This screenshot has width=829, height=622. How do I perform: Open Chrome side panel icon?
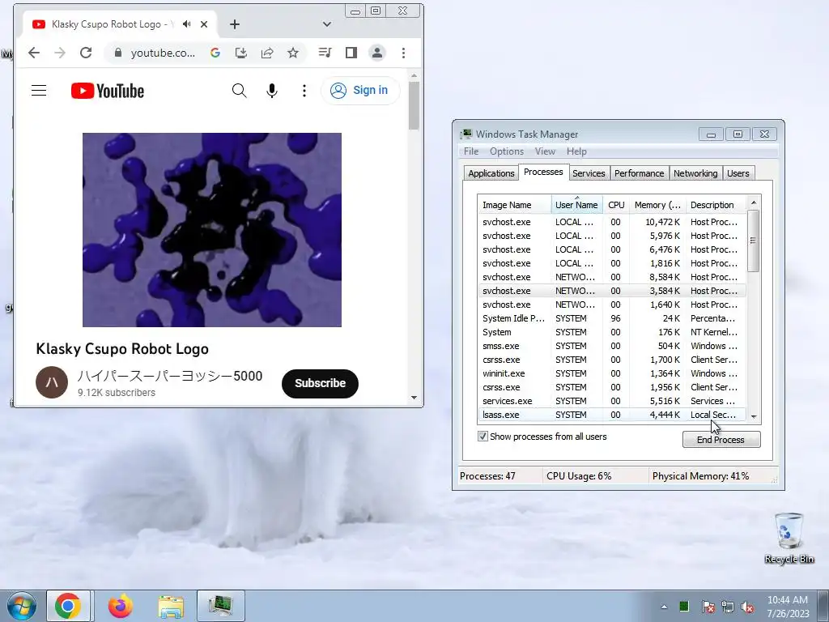tap(351, 53)
